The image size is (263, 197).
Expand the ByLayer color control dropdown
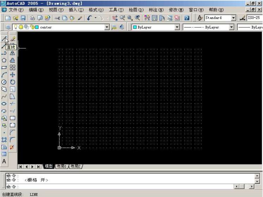tap(177, 27)
